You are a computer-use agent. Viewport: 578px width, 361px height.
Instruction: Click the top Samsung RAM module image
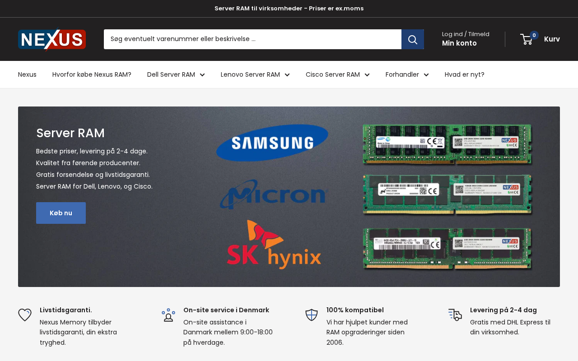click(447, 145)
